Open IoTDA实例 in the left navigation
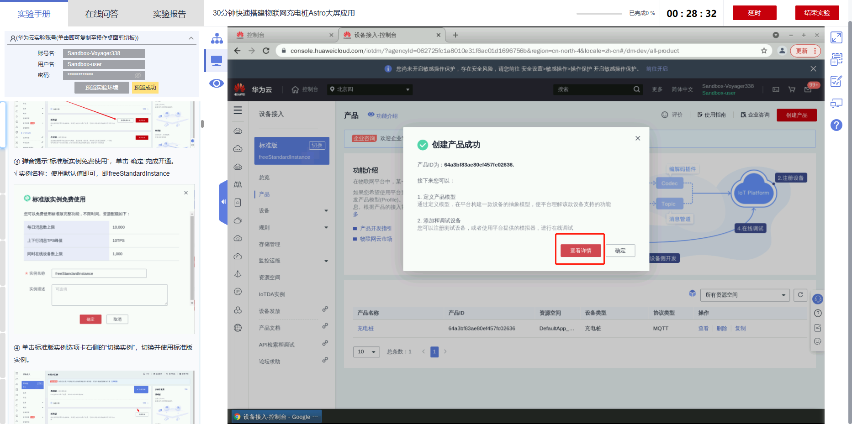This screenshot has height=424, width=852. (x=272, y=294)
